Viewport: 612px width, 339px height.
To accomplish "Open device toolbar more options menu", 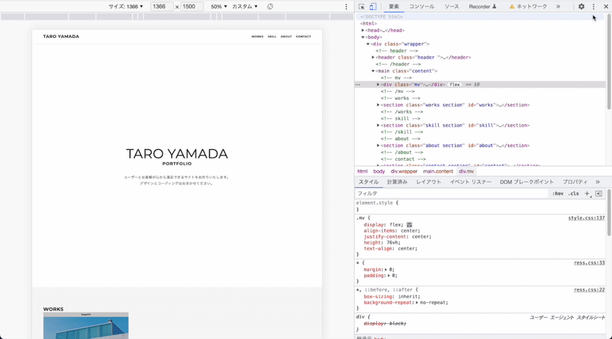I will coord(346,7).
